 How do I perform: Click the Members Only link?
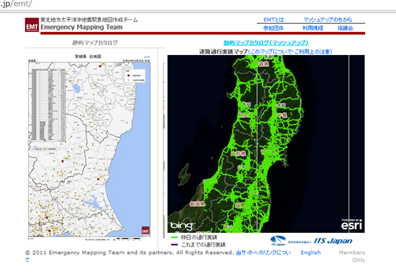point(352,256)
